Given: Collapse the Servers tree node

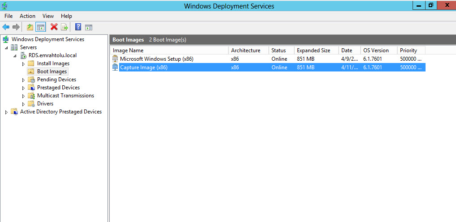Looking at the screenshot, I should [6, 47].
